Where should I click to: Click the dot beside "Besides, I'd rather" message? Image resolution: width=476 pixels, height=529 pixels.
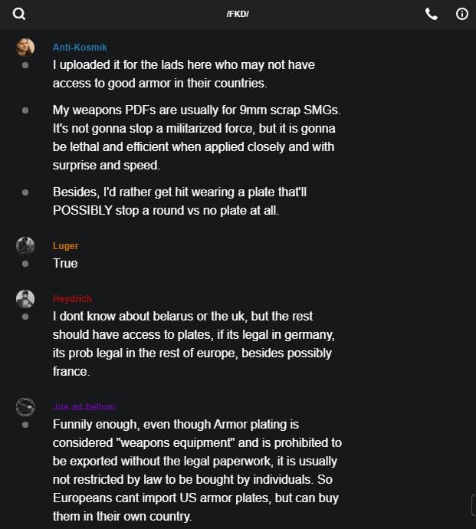click(25, 192)
